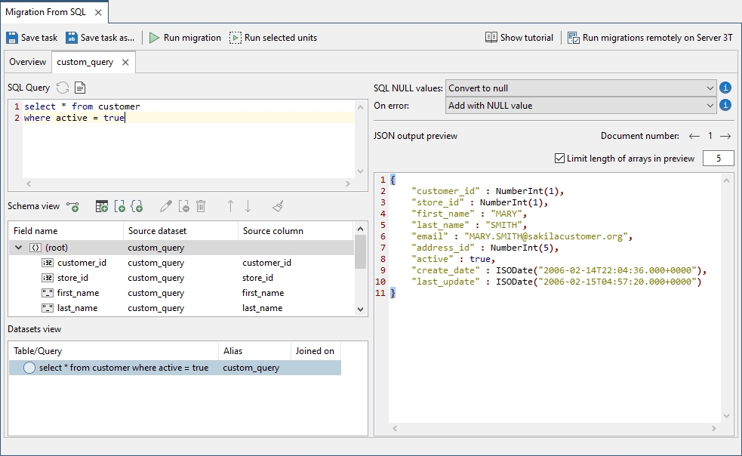Viewport: 742px width, 456px height.
Task: Uncheck Limit length of arrays in preview
Action: click(559, 158)
